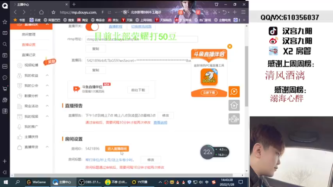
Task: Copy the 直播码 stream key
Action: 96,70
